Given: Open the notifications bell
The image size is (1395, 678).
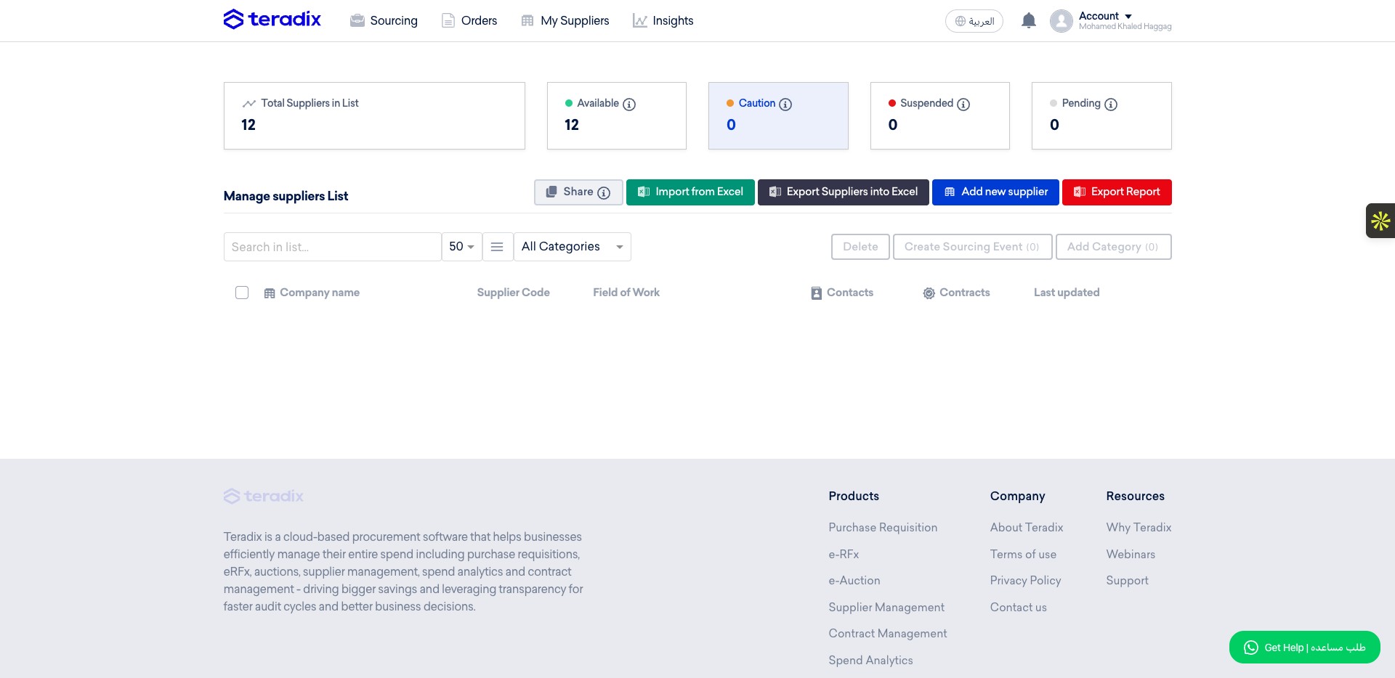Looking at the screenshot, I should [x=1028, y=20].
